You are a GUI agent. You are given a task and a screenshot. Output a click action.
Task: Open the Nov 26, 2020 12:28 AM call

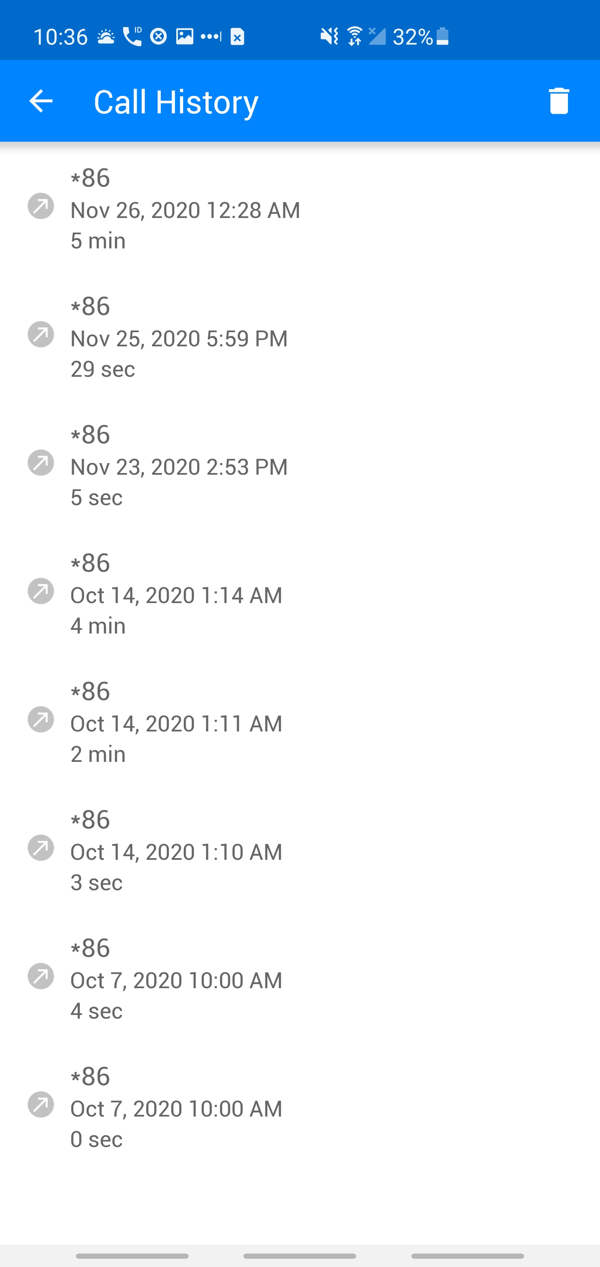click(185, 210)
